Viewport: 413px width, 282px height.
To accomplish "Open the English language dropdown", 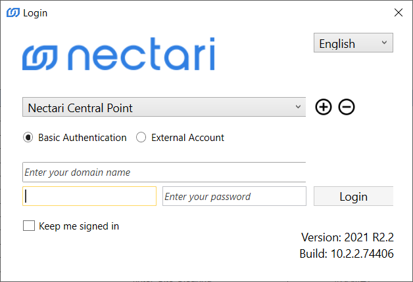I will click(346, 43).
